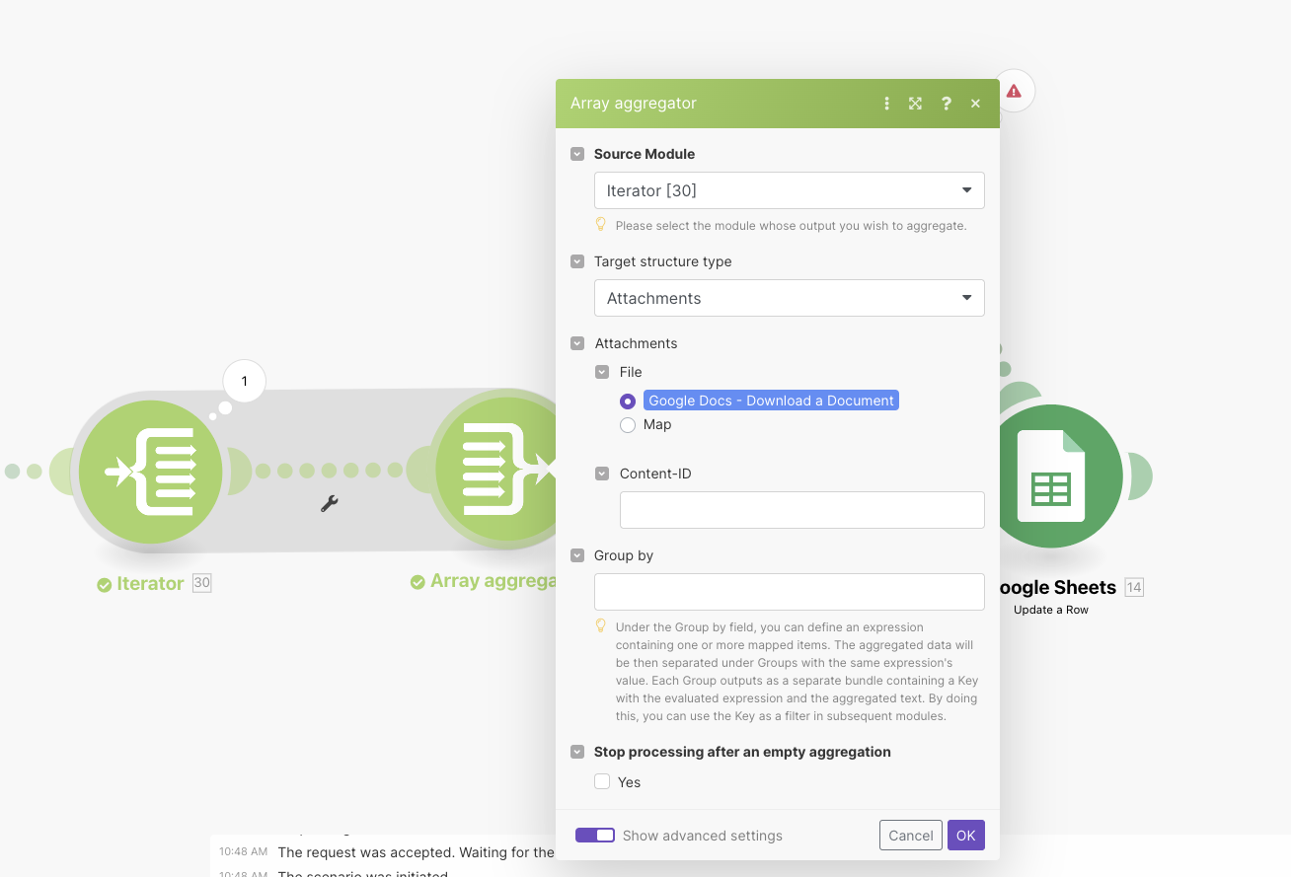Collapse Stop processing after an empty aggregation
Screen dimensions: 1291x877
(x=577, y=752)
